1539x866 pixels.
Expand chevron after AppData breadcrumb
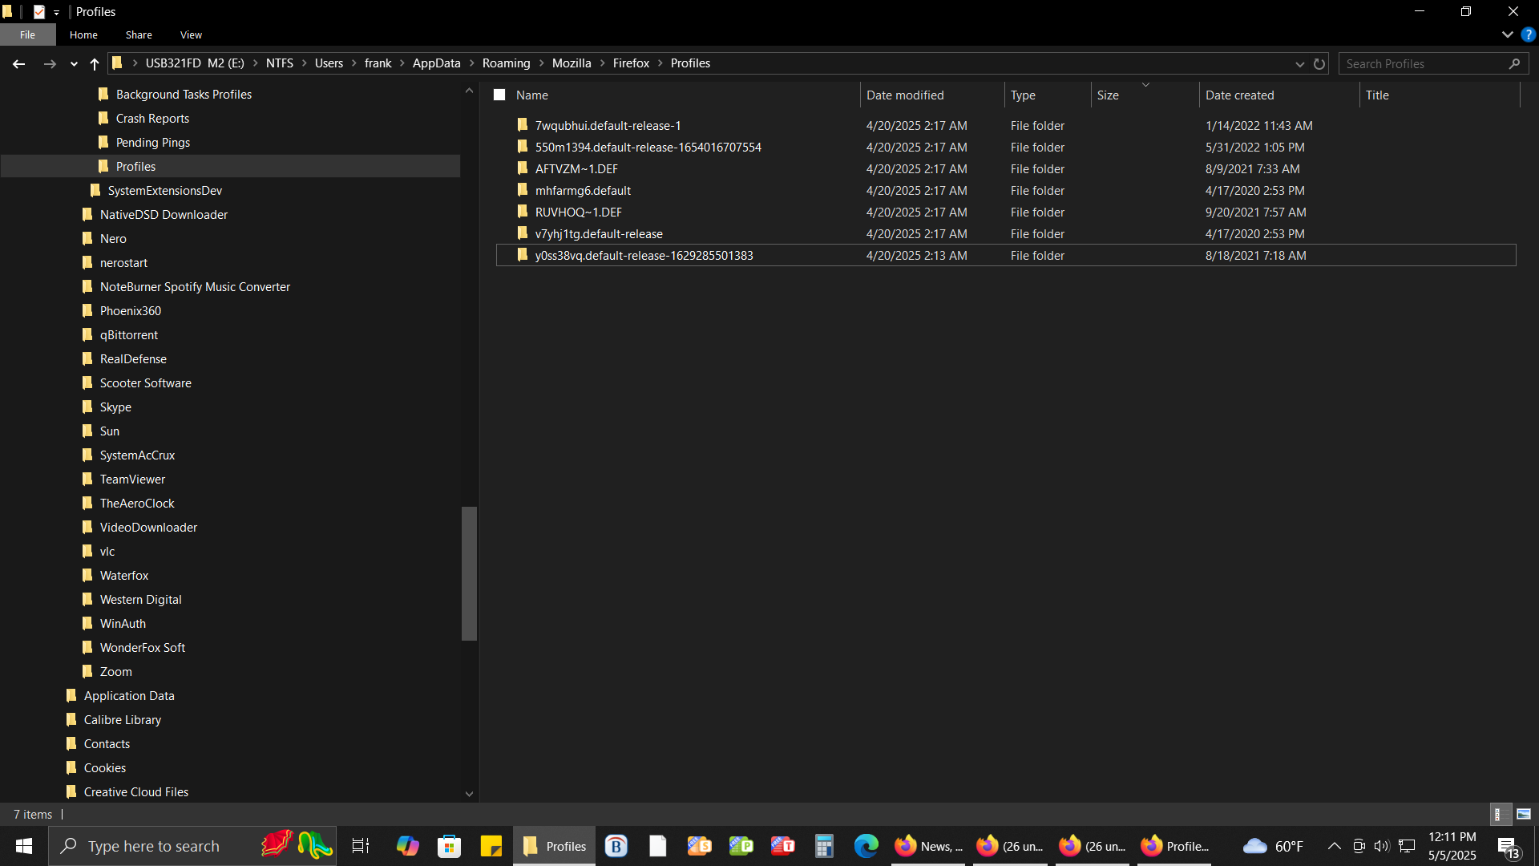point(472,63)
